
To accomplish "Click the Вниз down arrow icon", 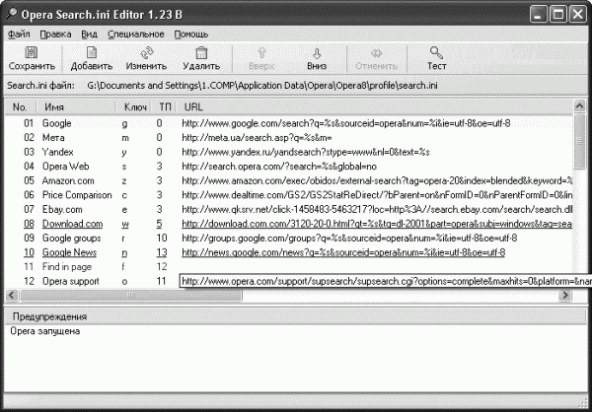I will (317, 53).
